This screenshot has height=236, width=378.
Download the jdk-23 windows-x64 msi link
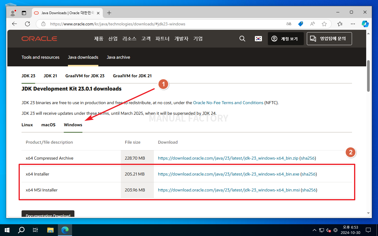coord(229,190)
